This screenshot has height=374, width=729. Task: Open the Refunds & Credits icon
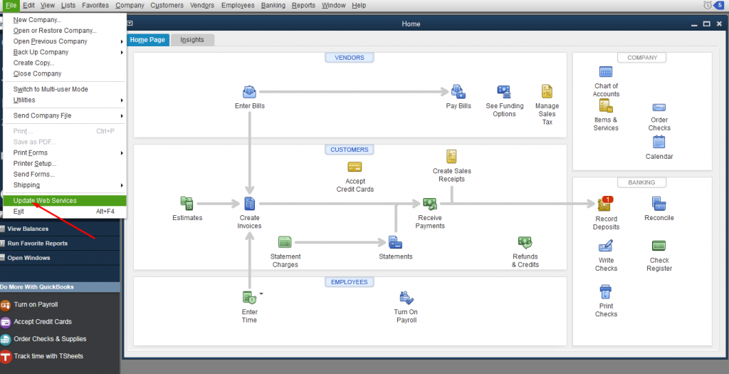pos(525,243)
